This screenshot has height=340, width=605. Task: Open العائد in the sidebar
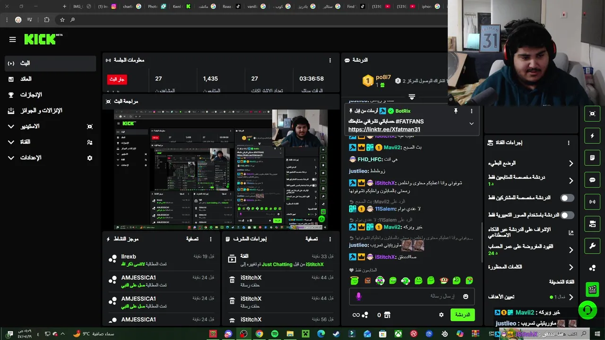click(x=51, y=79)
